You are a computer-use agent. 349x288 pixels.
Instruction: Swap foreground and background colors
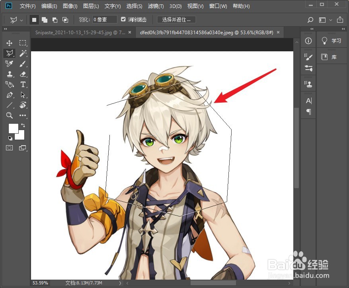tap(23, 125)
